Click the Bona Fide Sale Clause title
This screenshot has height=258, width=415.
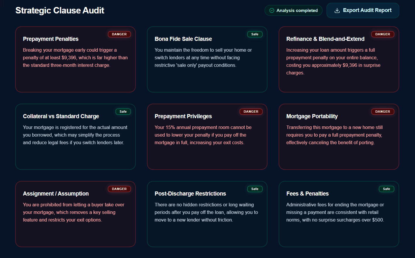tap(183, 39)
